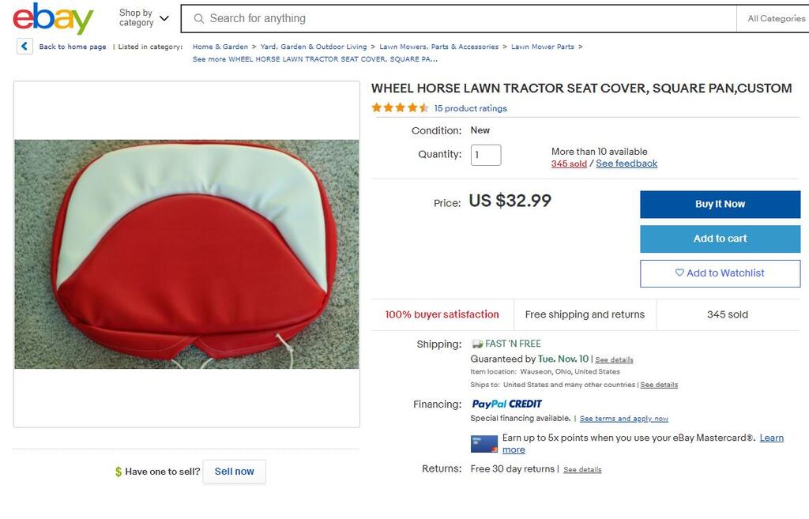Click the Home & Garden breadcrumb
This screenshot has width=809, height=519.
tap(220, 47)
